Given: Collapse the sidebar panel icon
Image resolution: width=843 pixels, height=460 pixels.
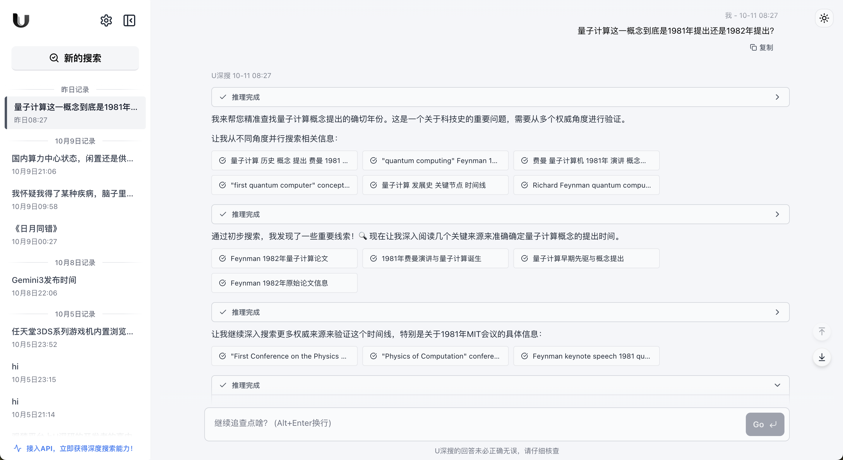Looking at the screenshot, I should tap(129, 20).
